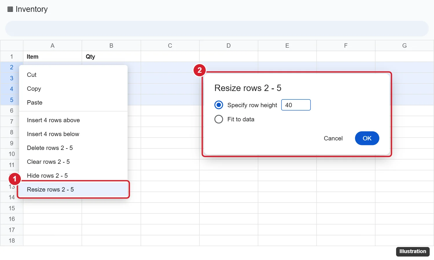The height and width of the screenshot is (260, 434).
Task: Select row 3 header
Action: click(12, 78)
